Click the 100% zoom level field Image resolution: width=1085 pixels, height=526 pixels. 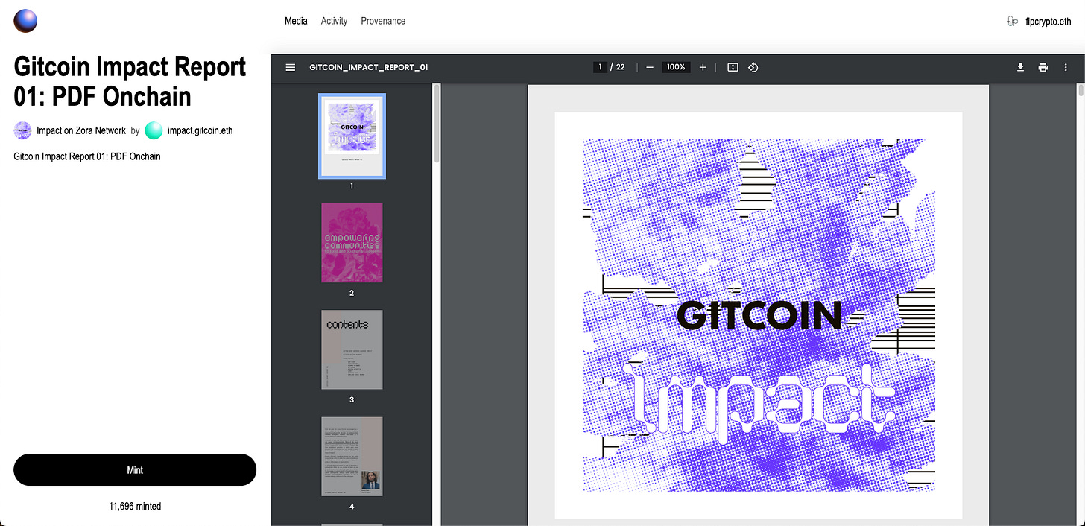pyautogui.click(x=676, y=67)
